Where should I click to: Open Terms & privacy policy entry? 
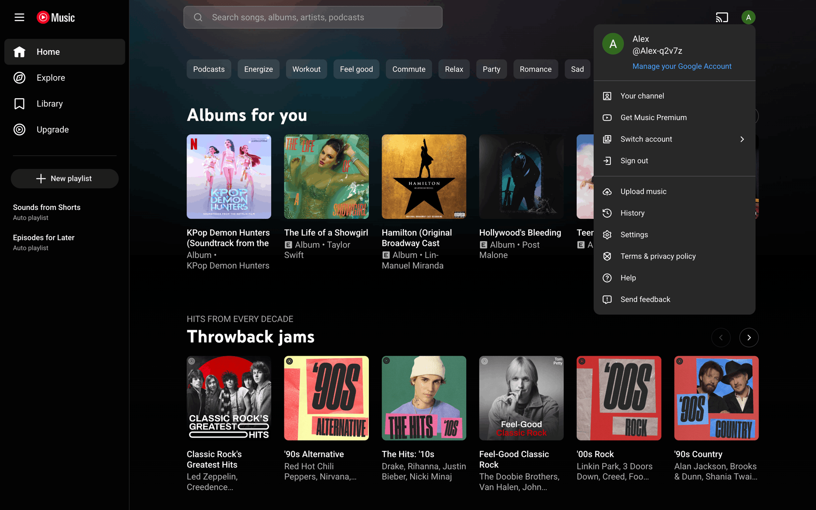pyautogui.click(x=674, y=256)
